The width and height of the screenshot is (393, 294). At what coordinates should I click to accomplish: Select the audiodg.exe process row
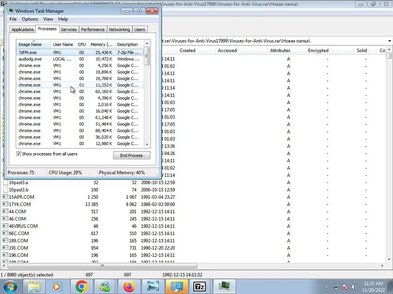click(80, 59)
